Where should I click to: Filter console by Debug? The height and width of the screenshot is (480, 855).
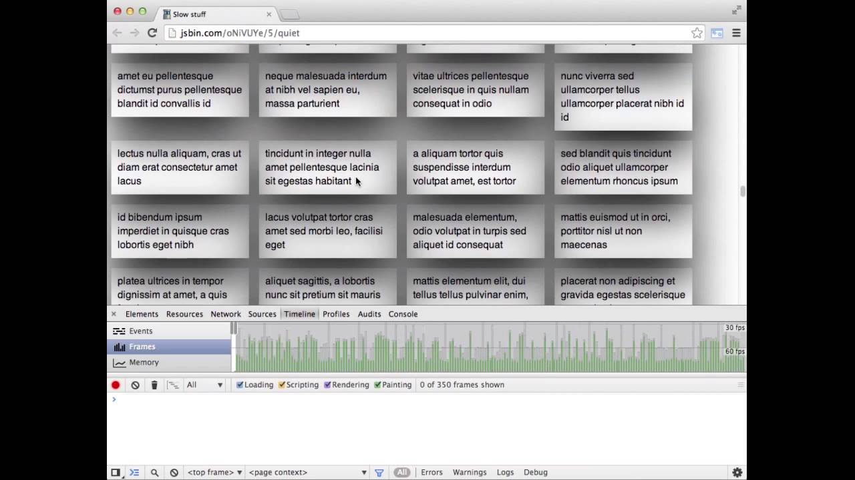pyautogui.click(x=536, y=472)
